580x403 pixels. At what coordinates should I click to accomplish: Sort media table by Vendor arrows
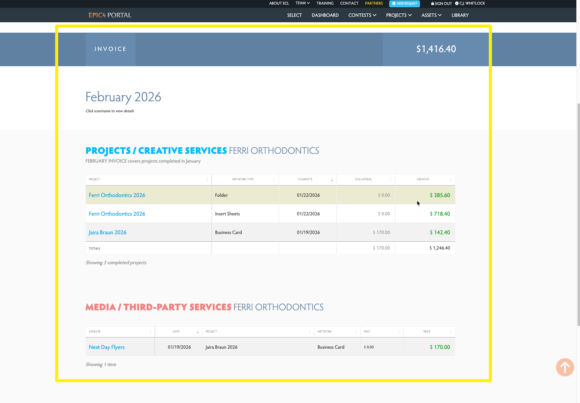(150, 332)
